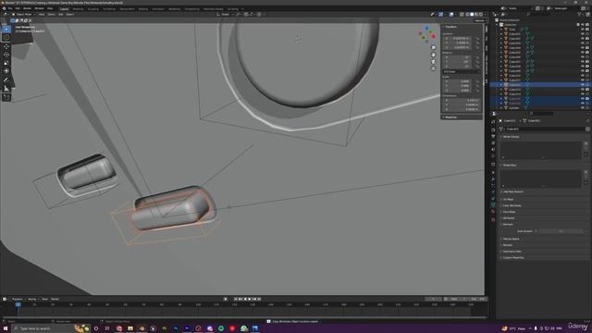Switch viewport to rendered shading
This screenshot has width=592, height=333.
[481, 15]
